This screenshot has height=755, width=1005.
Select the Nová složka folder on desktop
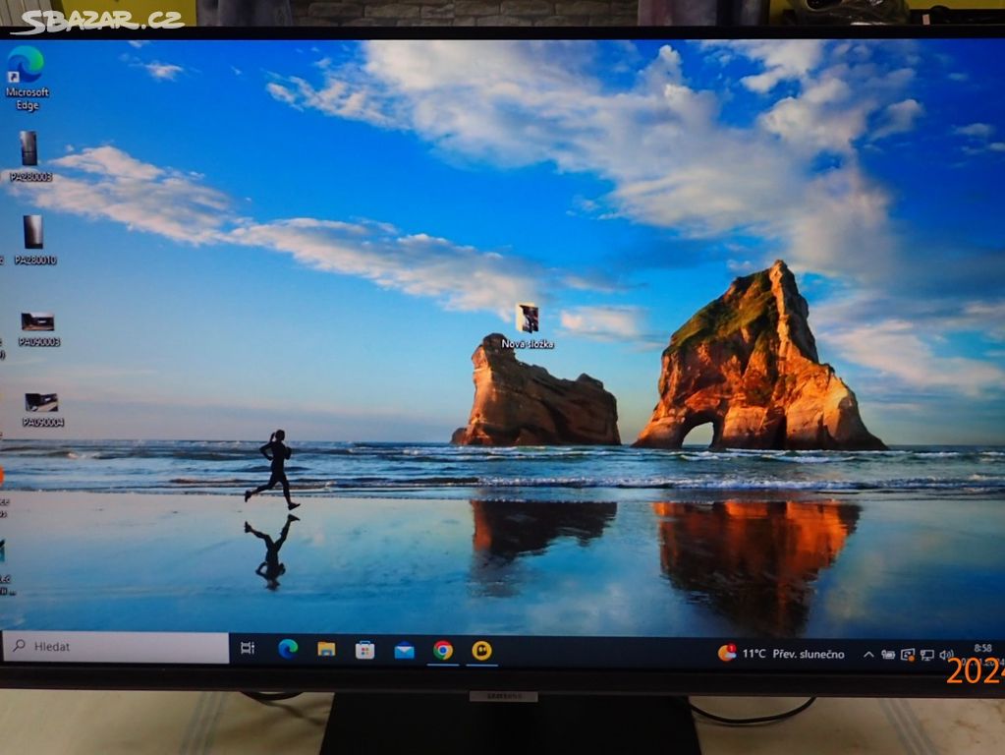tap(528, 326)
